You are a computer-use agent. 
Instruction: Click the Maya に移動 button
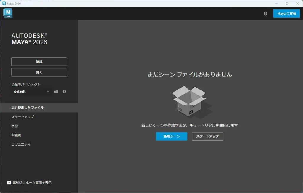pyautogui.click(x=286, y=14)
